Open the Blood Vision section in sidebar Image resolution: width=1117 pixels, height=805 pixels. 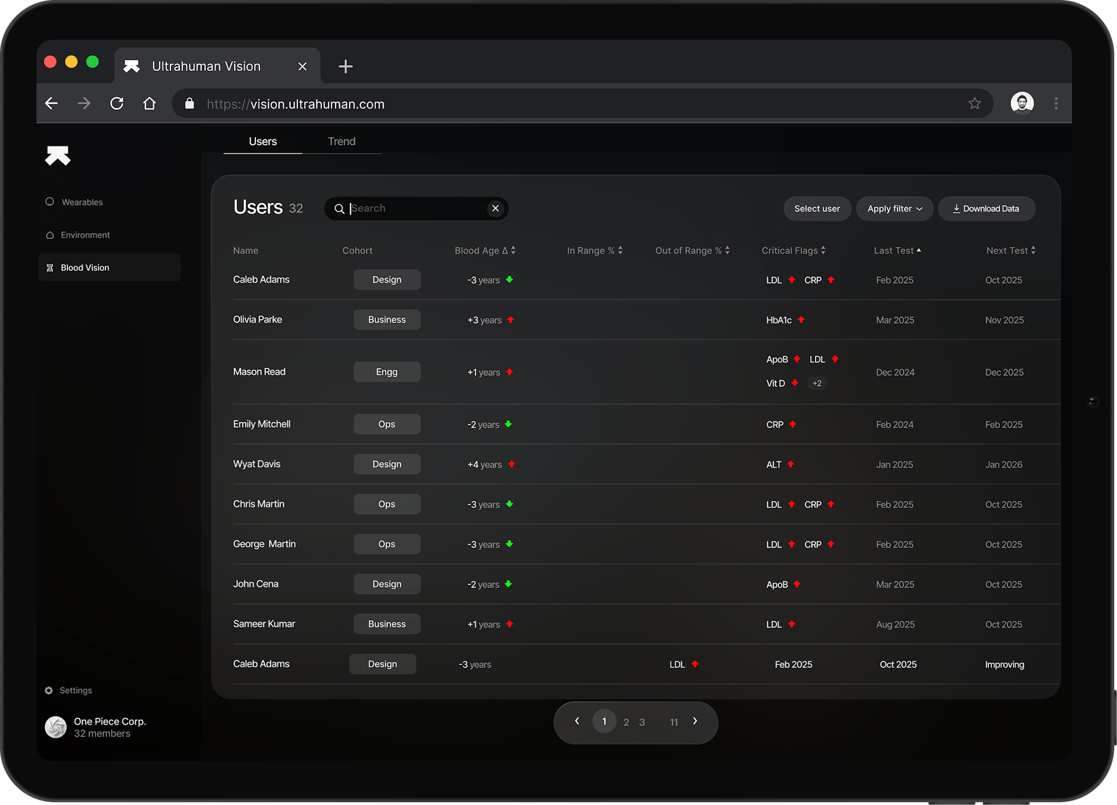(84, 267)
